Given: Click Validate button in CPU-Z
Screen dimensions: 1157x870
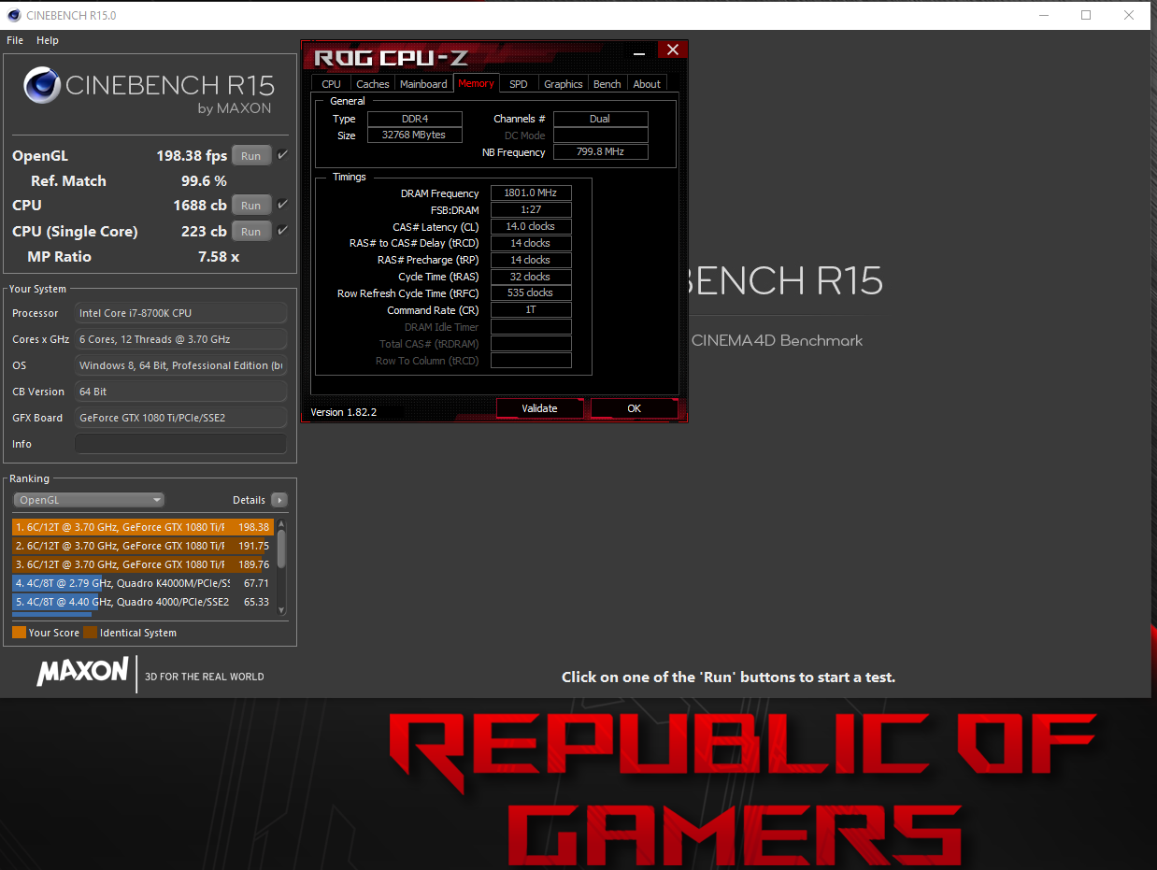Looking at the screenshot, I should (539, 408).
